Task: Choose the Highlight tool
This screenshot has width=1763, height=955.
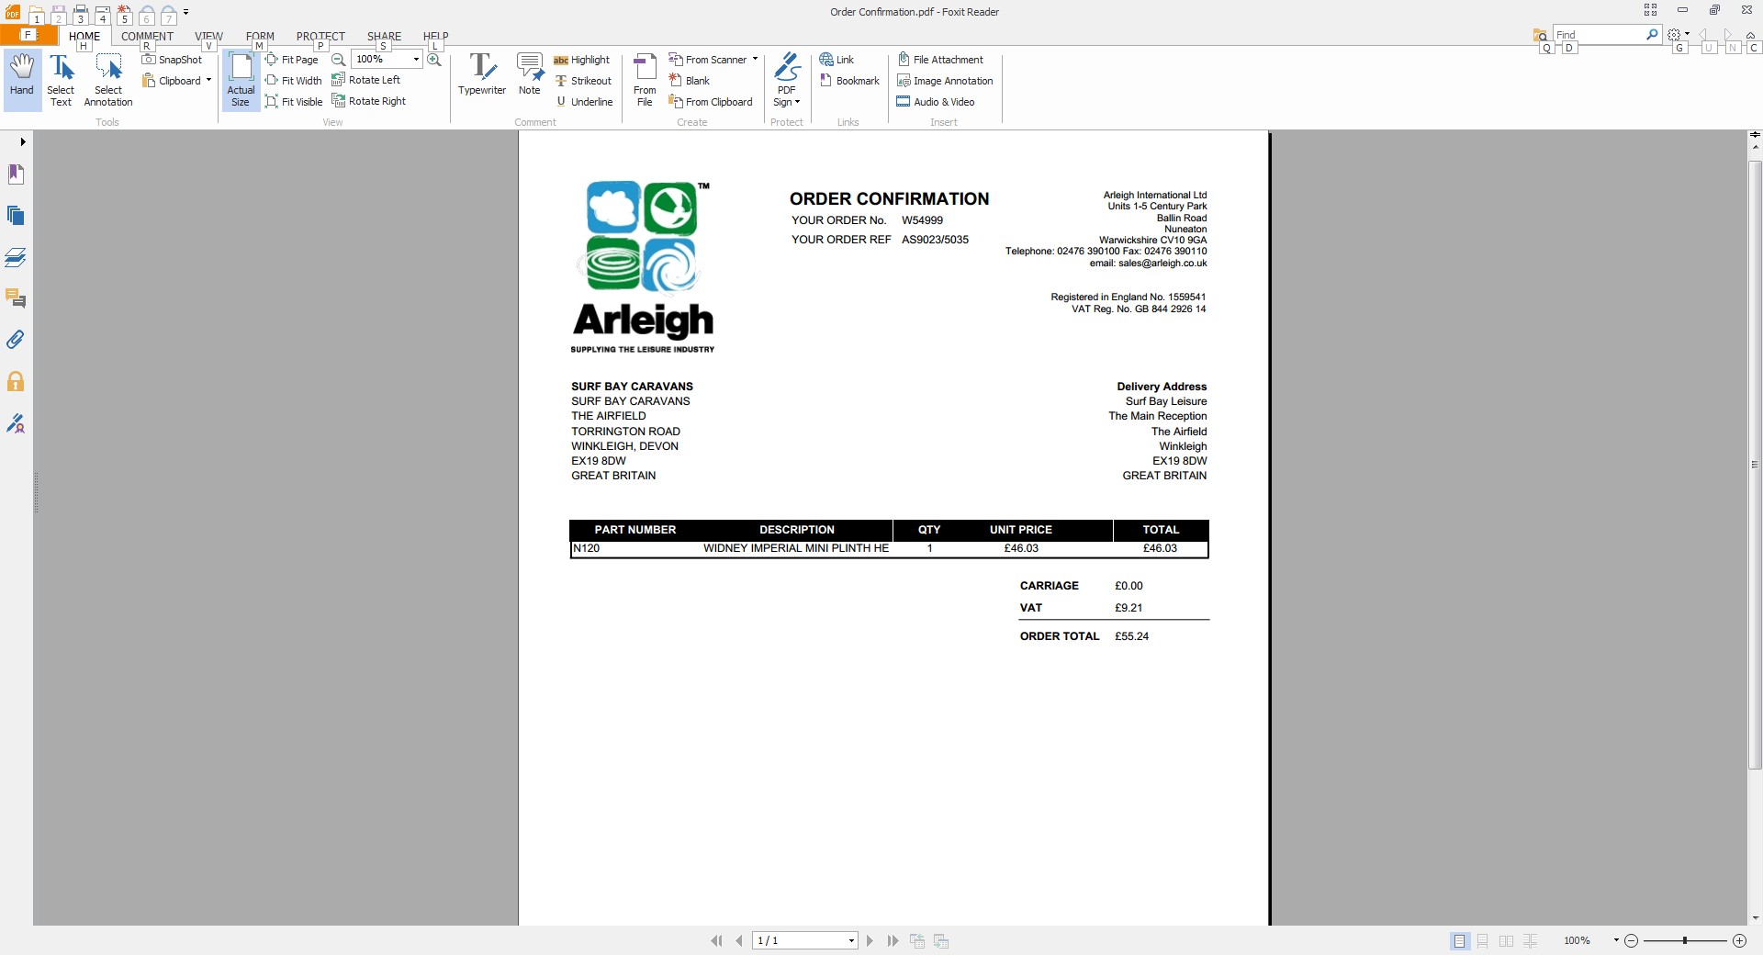Action: pyautogui.click(x=582, y=60)
